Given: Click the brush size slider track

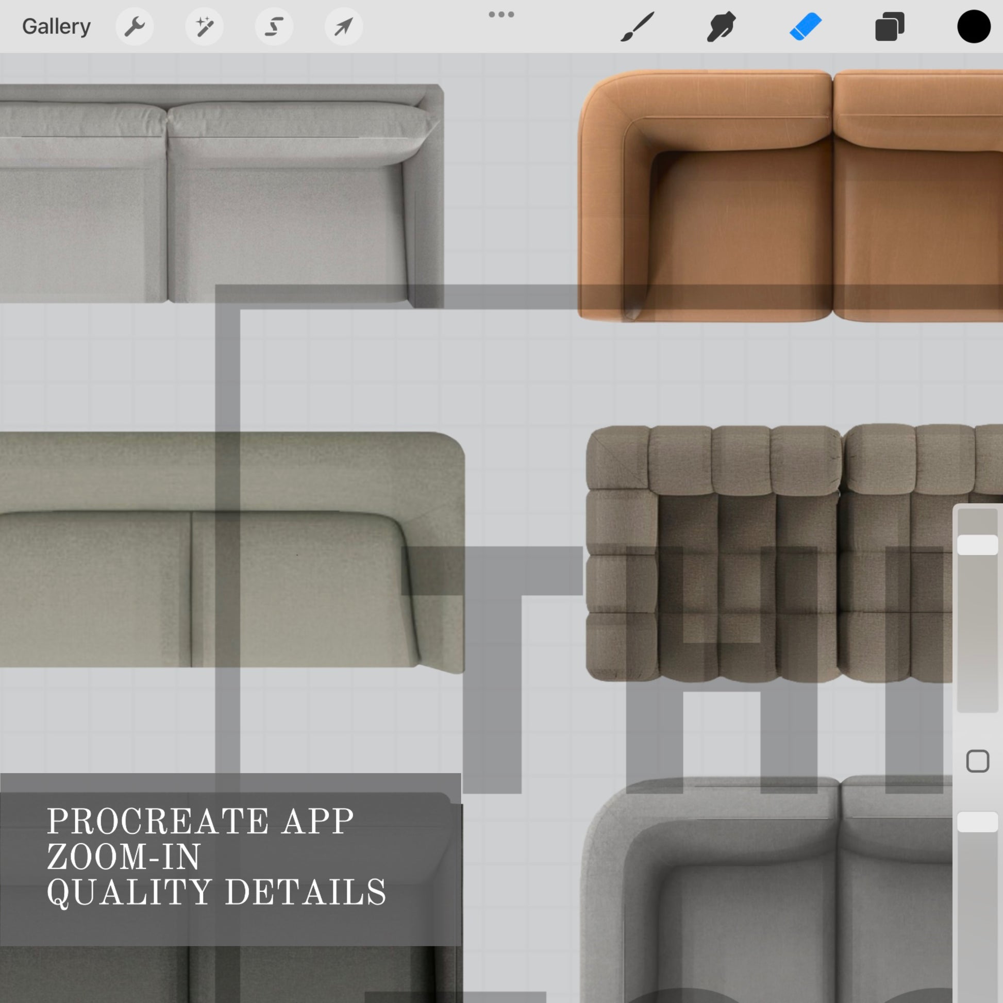Looking at the screenshot, I should 978,611.
